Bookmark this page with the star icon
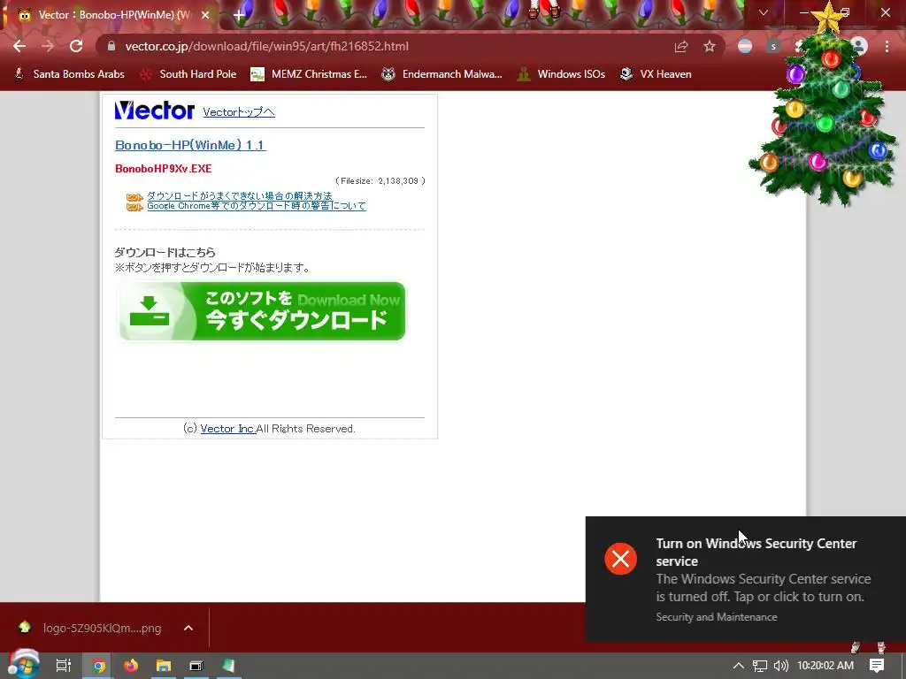 point(710,46)
